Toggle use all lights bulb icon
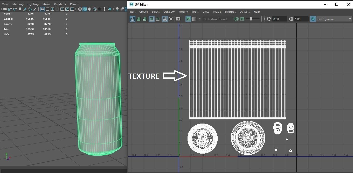The width and height of the screenshot is (353, 173). [105, 9]
